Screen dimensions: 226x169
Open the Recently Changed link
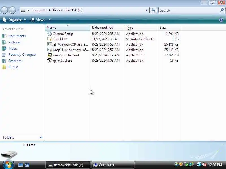point(22,55)
